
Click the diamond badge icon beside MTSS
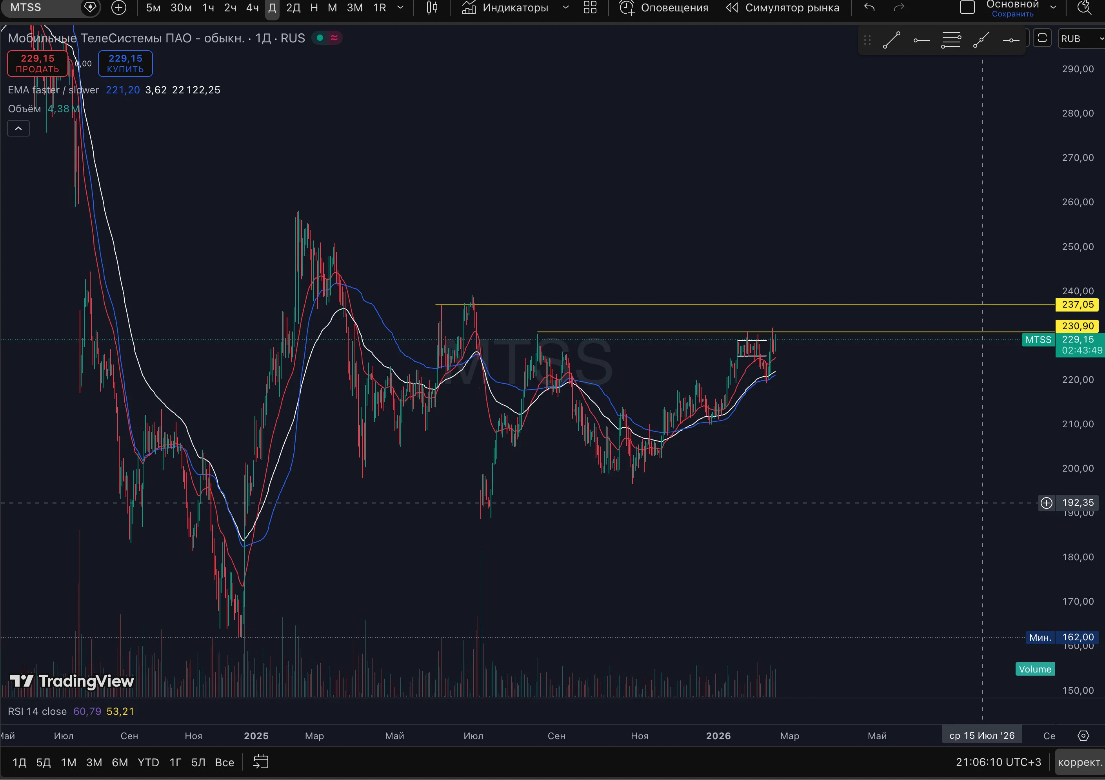pos(90,8)
